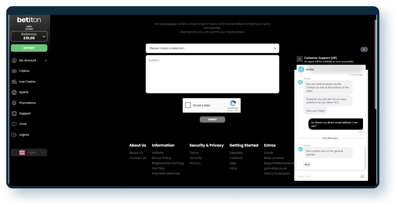Open emoji picker in chat reply box
This screenshot has height=207, width=398.
(x=362, y=176)
